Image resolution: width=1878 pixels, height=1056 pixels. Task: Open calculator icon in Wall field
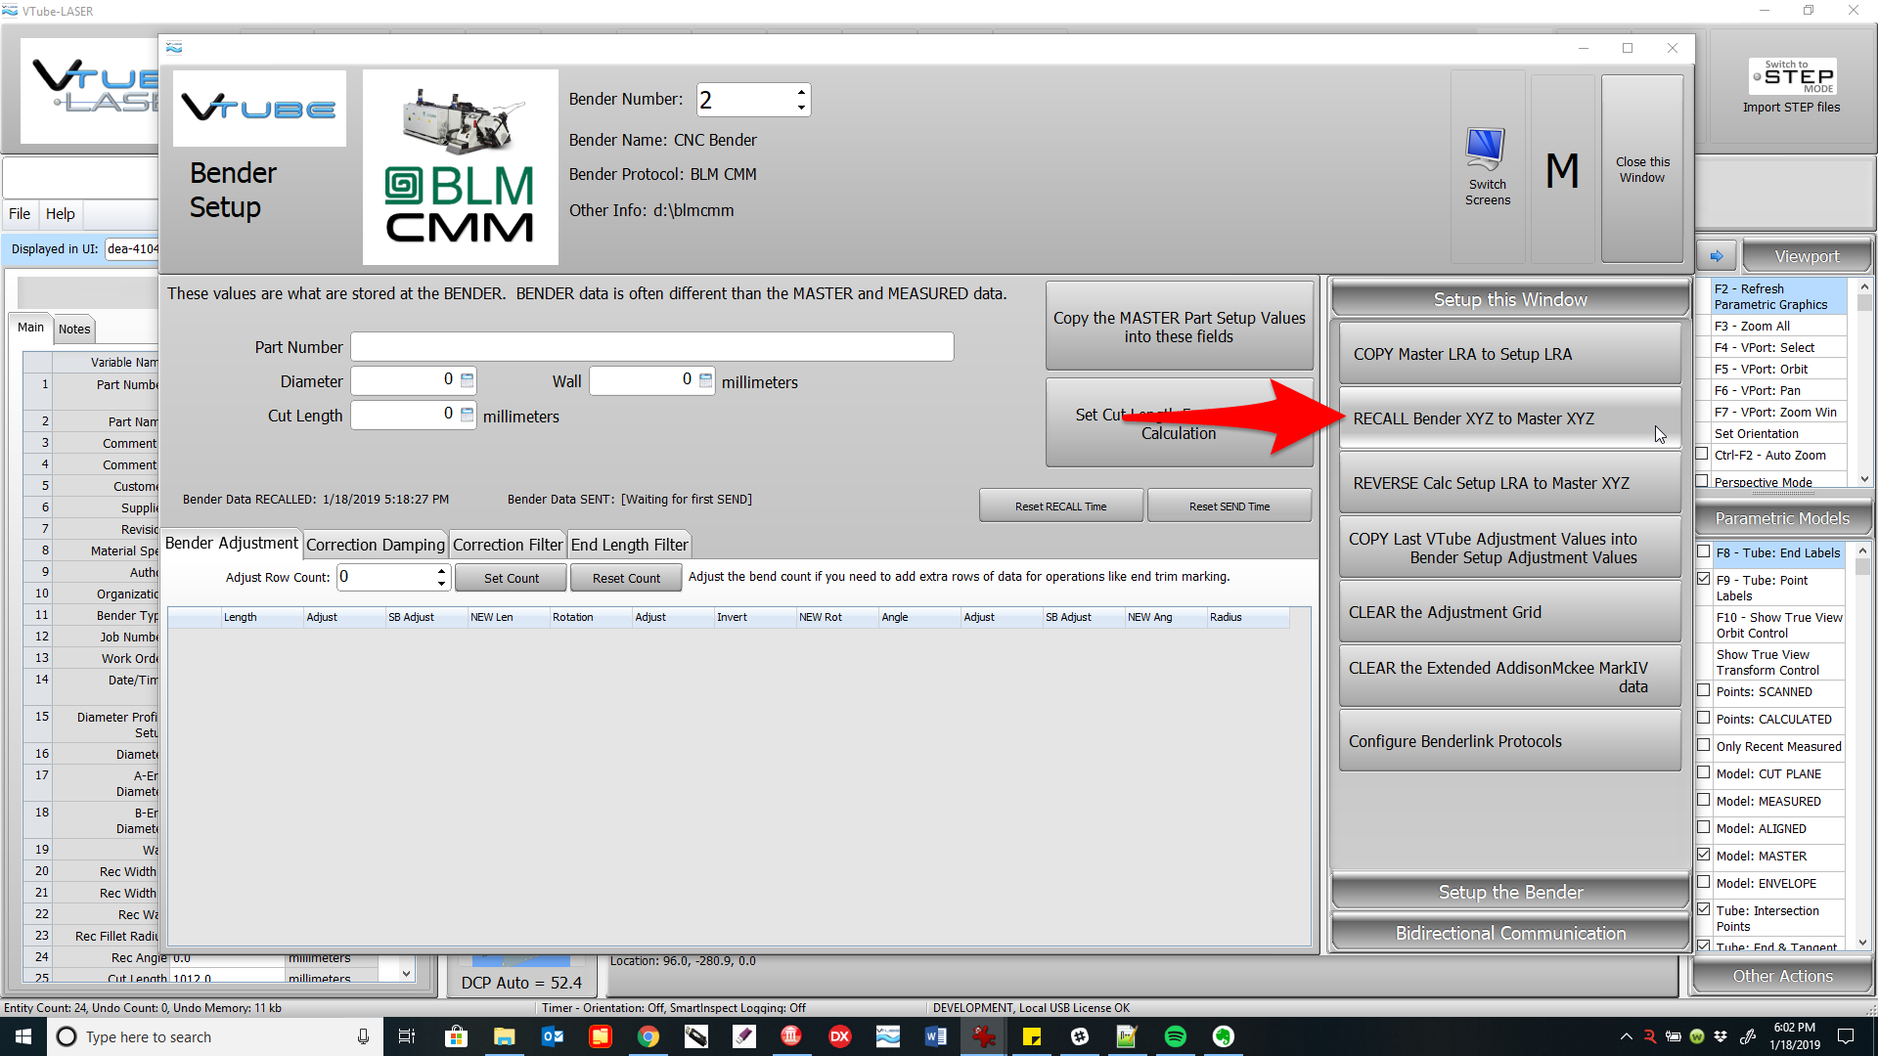point(706,380)
